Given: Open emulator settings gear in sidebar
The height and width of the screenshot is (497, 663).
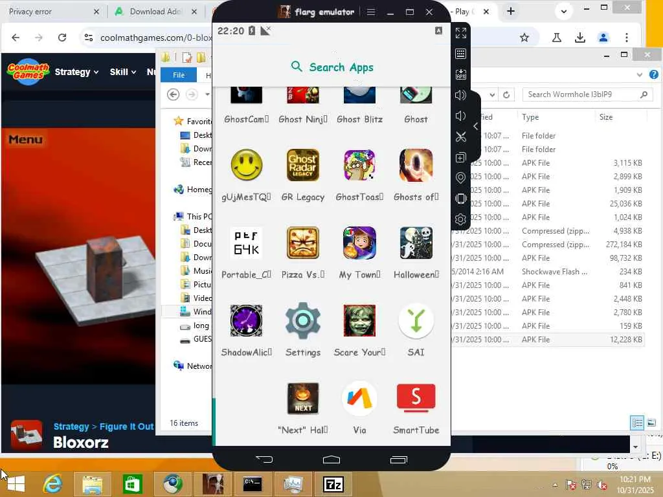Looking at the screenshot, I should (x=461, y=219).
